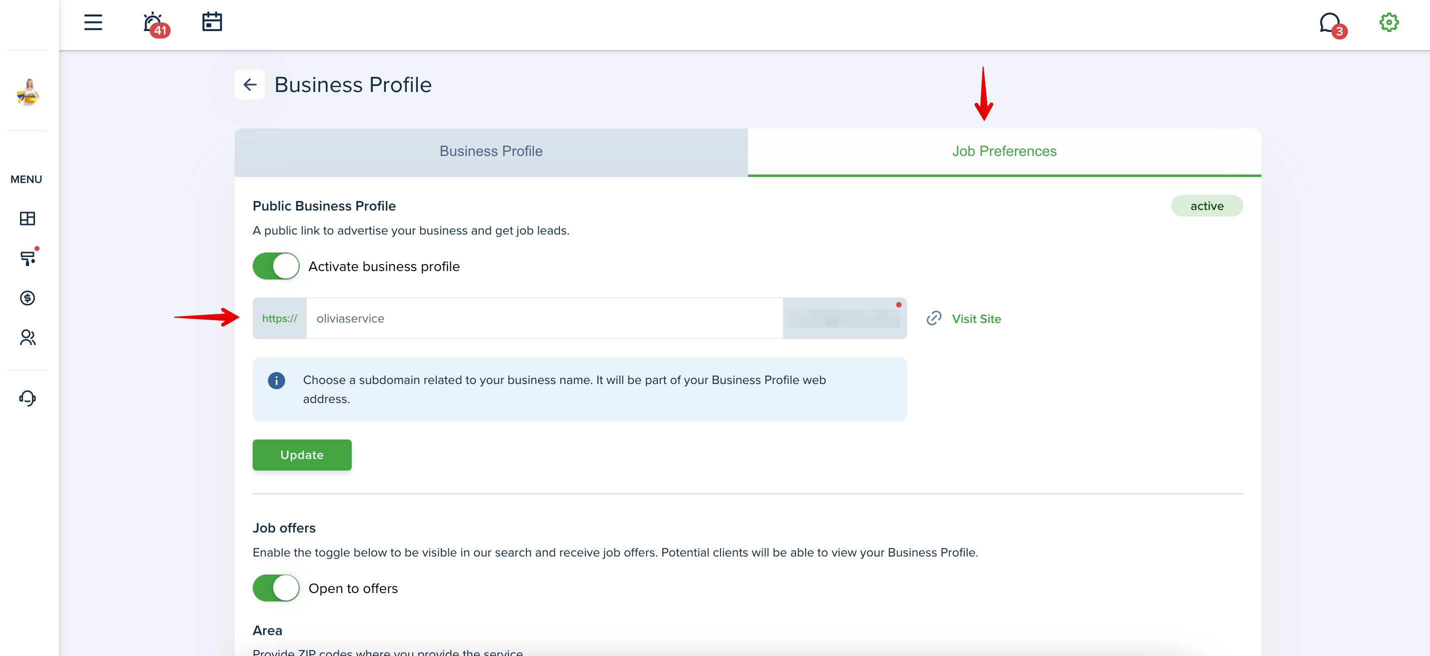Screen dimensions: 1430x656
Task: Open the headset support icon in sidebar
Action: (27, 398)
